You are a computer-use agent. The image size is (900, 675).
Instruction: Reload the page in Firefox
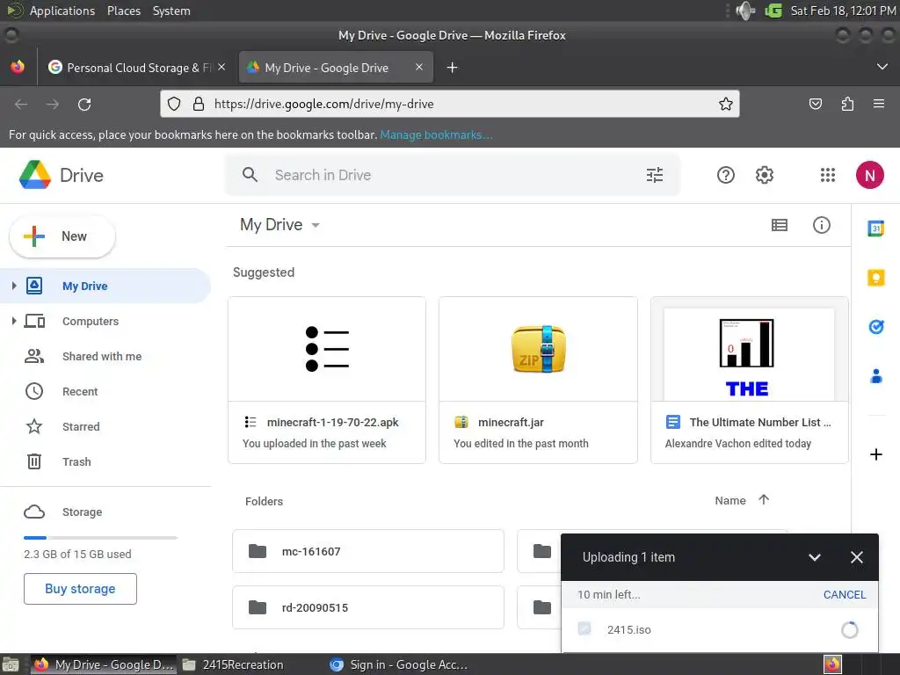point(84,105)
